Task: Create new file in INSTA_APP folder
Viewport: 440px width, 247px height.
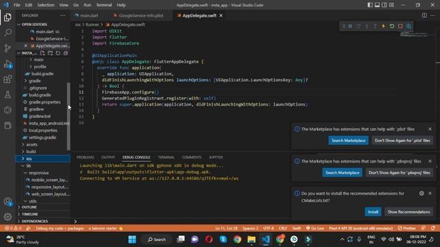Action: coord(43,53)
